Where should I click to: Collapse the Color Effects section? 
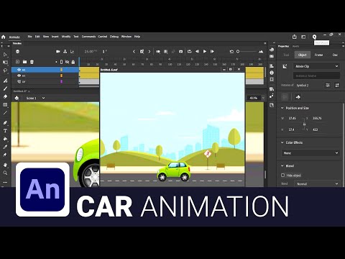pos(282,142)
